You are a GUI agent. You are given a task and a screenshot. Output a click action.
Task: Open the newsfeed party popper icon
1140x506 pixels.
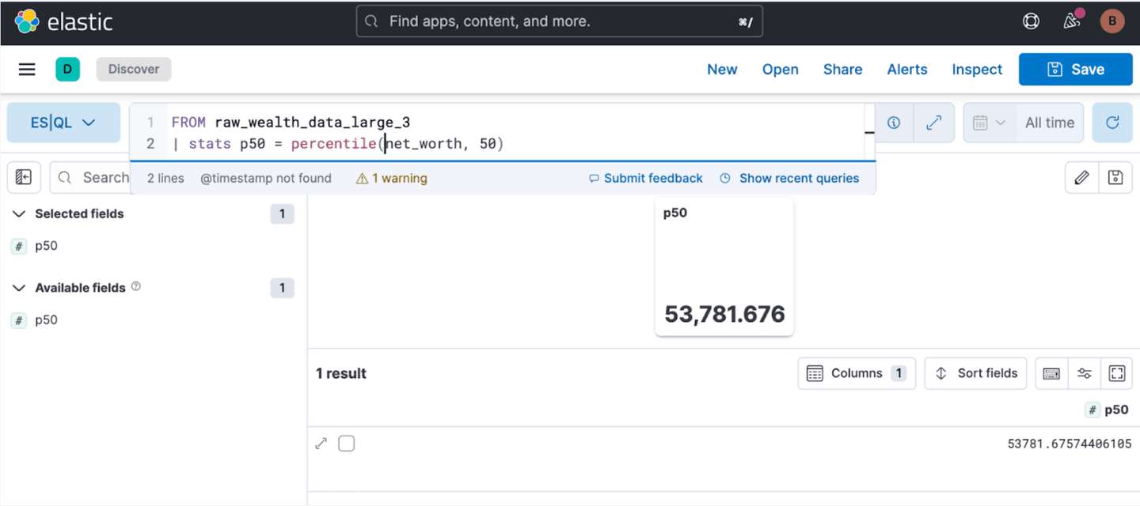click(1072, 21)
